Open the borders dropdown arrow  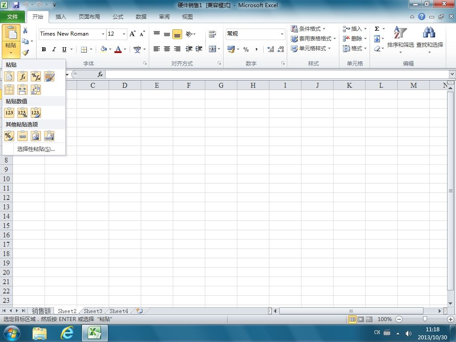[91, 49]
